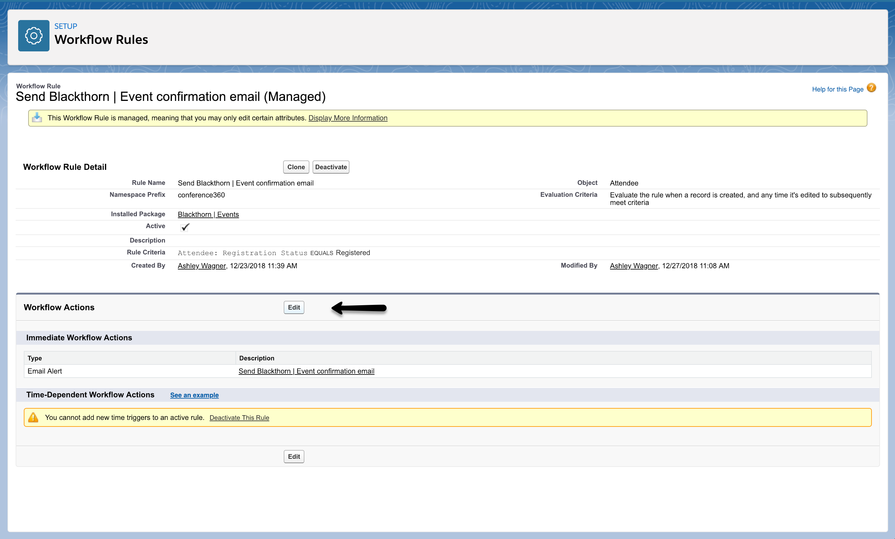Click the managed rule title heading

[171, 97]
